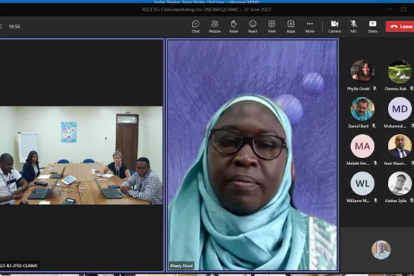Unmute the Mic
The image size is (414, 276).
coord(353,27)
